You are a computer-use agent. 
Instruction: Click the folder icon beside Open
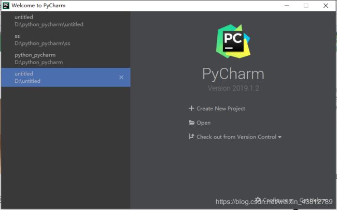[191, 123]
